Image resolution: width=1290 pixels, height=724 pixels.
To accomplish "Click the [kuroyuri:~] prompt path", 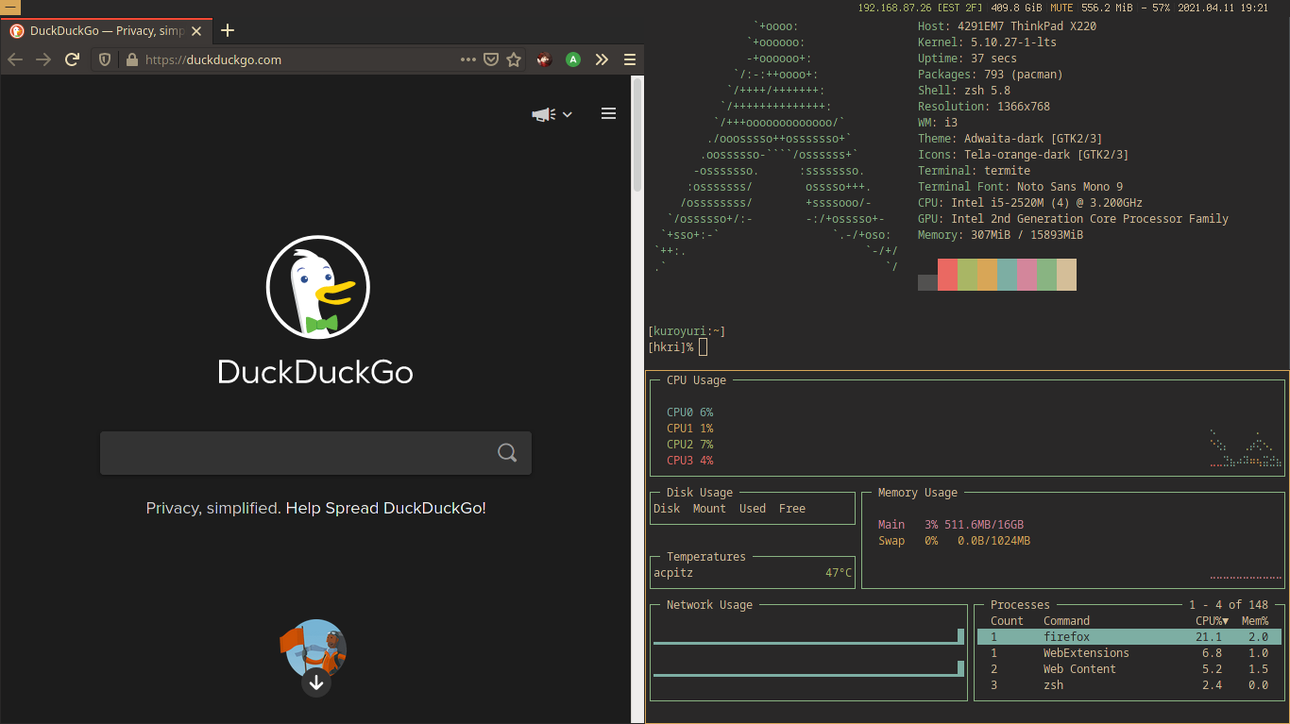I will tap(687, 331).
